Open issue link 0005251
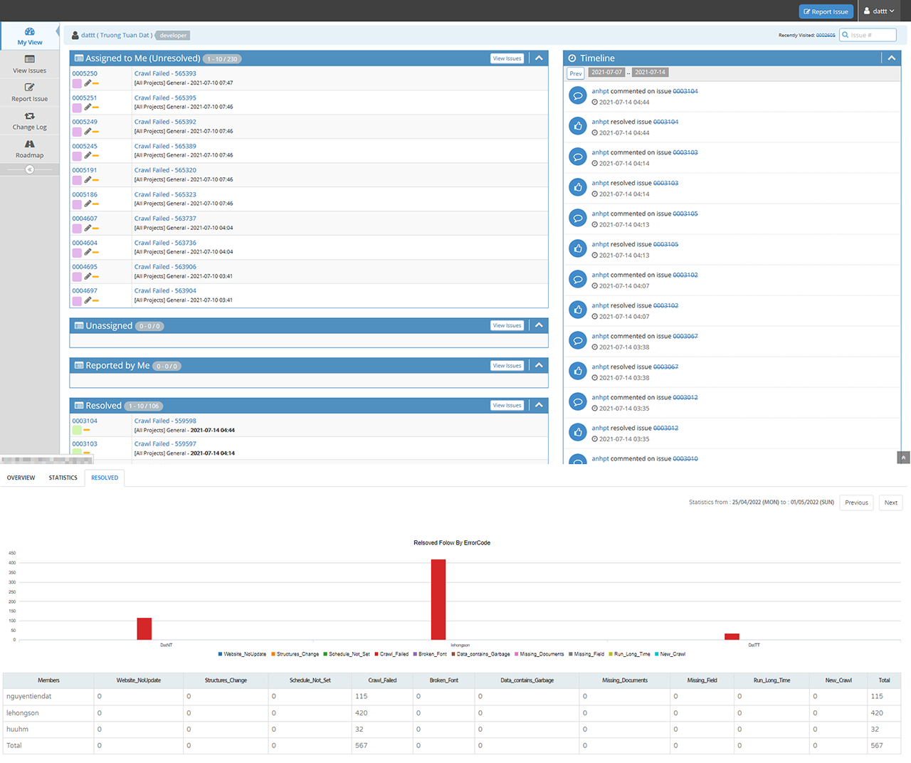The width and height of the screenshot is (911, 763). pos(84,98)
